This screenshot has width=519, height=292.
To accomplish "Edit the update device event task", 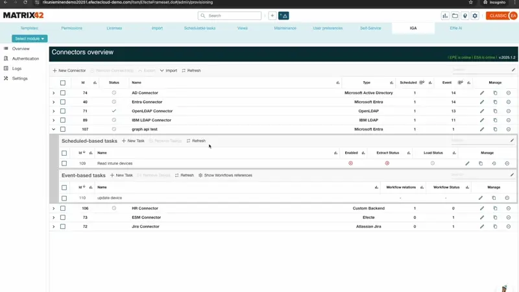I will 481,198.
